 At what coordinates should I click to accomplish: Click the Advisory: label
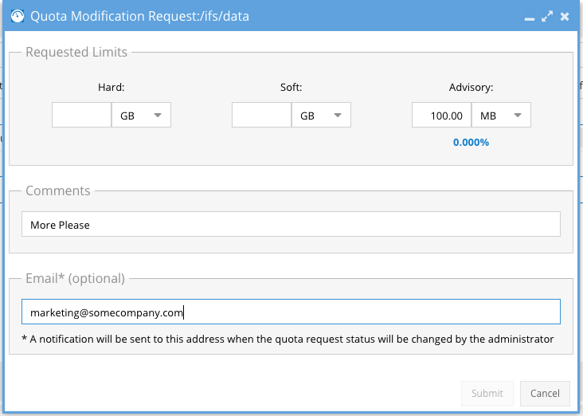tap(471, 87)
